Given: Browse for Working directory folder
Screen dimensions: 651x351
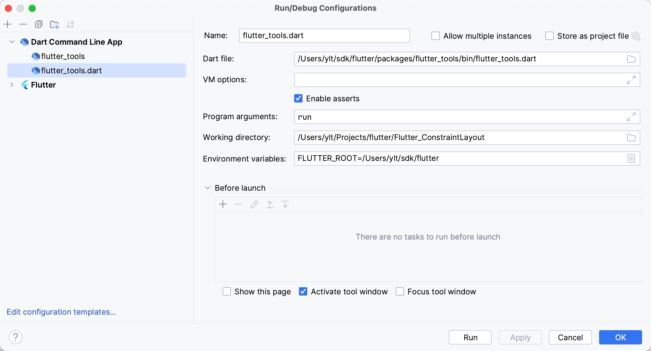Looking at the screenshot, I should click(631, 138).
